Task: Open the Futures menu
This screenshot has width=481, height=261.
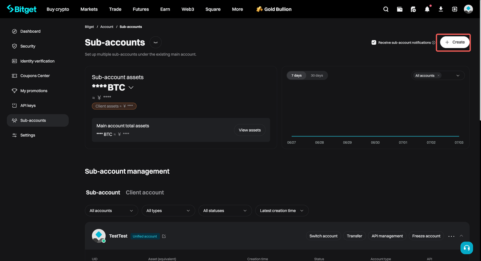Action: click(141, 9)
